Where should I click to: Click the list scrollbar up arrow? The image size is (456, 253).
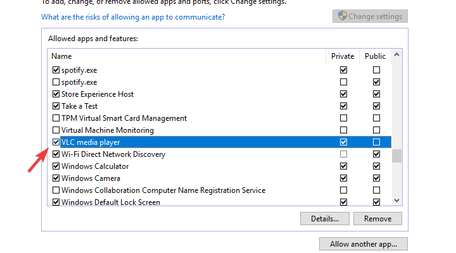pyautogui.click(x=396, y=55)
